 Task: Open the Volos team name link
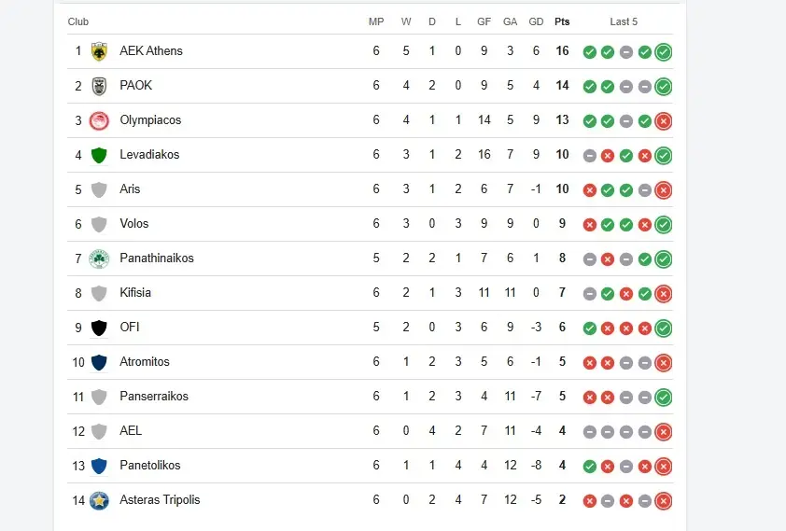click(134, 223)
